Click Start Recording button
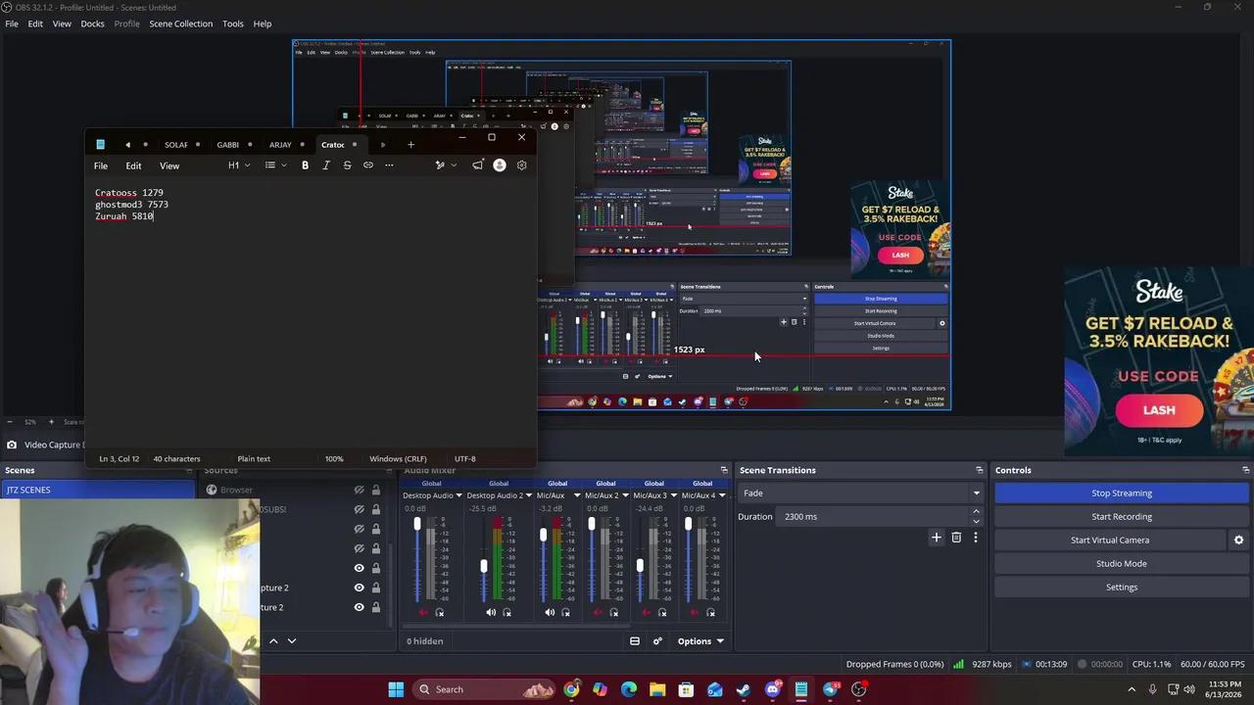 [x=1121, y=516]
